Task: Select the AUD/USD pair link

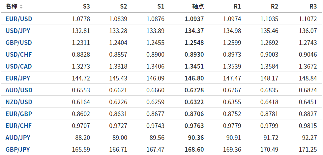Action: [19, 90]
